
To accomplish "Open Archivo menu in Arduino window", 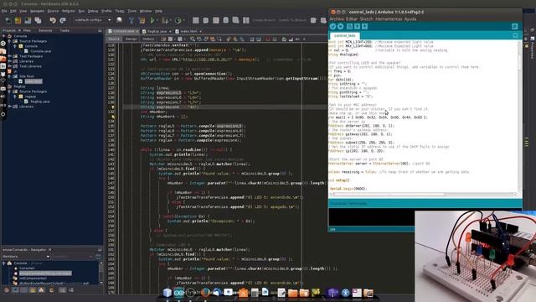I will (x=337, y=18).
